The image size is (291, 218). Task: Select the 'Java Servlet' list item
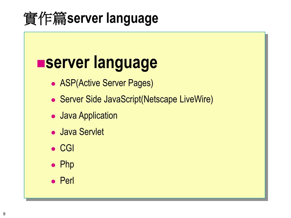(82, 132)
